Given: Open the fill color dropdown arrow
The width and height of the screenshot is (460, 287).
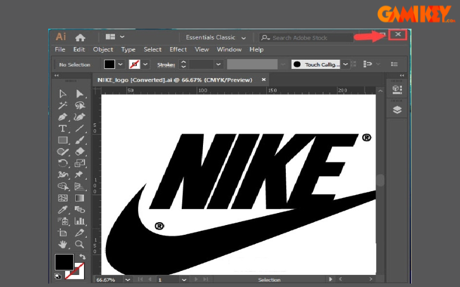Looking at the screenshot, I should point(121,64).
